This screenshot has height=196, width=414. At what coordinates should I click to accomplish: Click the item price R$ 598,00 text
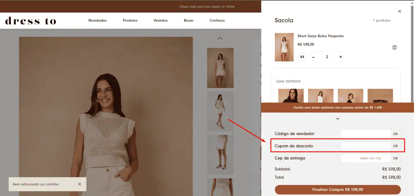click(x=306, y=45)
